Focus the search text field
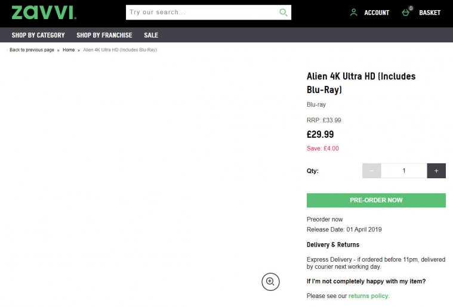 point(203,13)
